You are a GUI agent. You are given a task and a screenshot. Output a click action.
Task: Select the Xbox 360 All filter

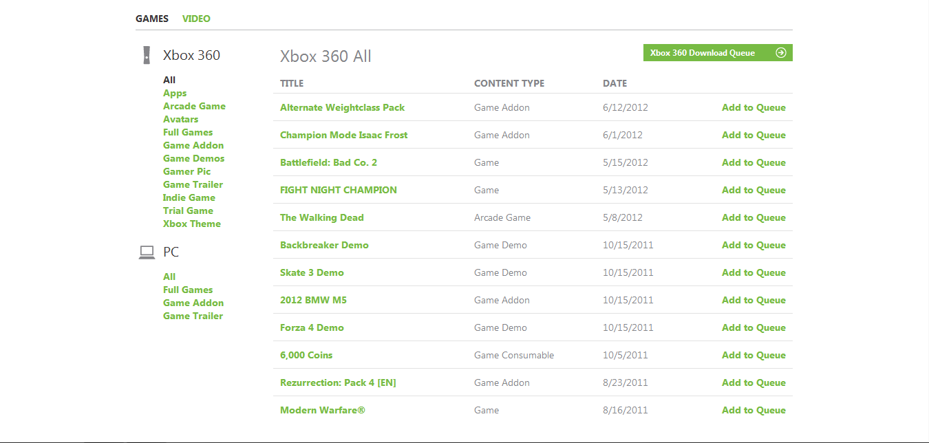pos(169,80)
